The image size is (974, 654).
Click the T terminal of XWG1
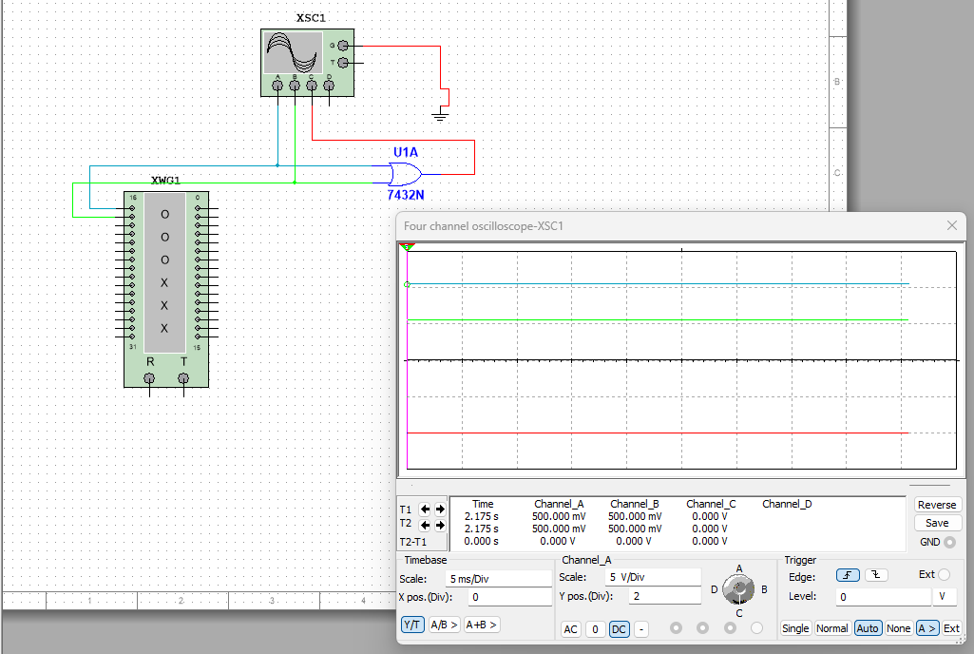coord(183,378)
